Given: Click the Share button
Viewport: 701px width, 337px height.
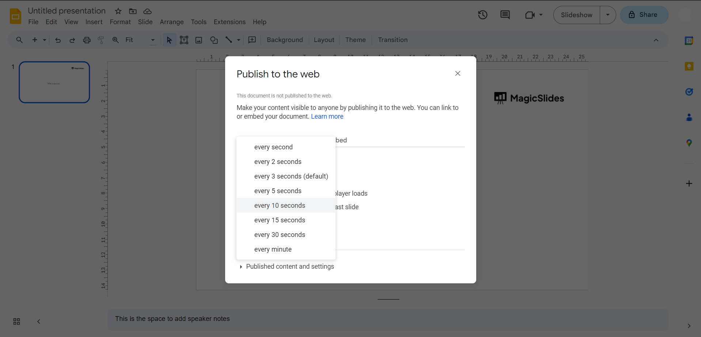Looking at the screenshot, I should [644, 15].
